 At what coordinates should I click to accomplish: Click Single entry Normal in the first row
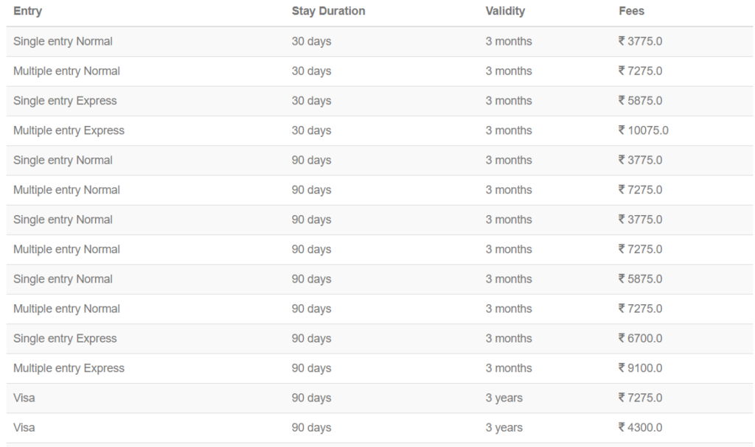pos(63,41)
